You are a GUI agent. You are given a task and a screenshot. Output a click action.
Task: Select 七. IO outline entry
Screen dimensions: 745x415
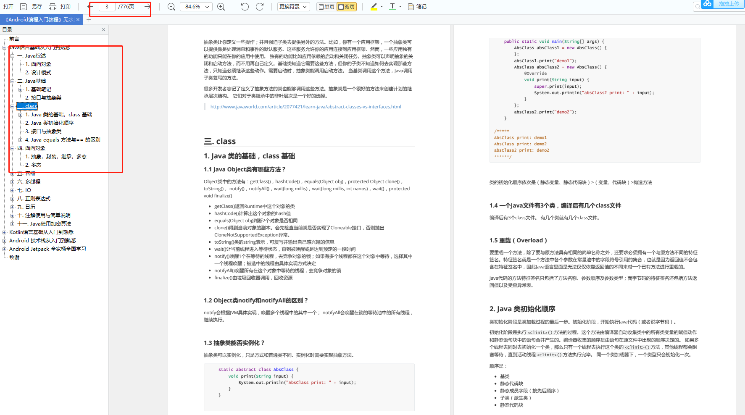24,190
